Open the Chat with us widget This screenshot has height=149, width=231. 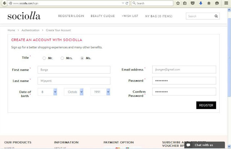(205, 145)
